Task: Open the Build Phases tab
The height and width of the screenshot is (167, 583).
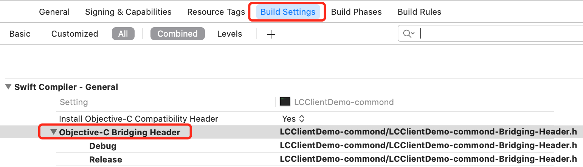Action: coord(356,12)
